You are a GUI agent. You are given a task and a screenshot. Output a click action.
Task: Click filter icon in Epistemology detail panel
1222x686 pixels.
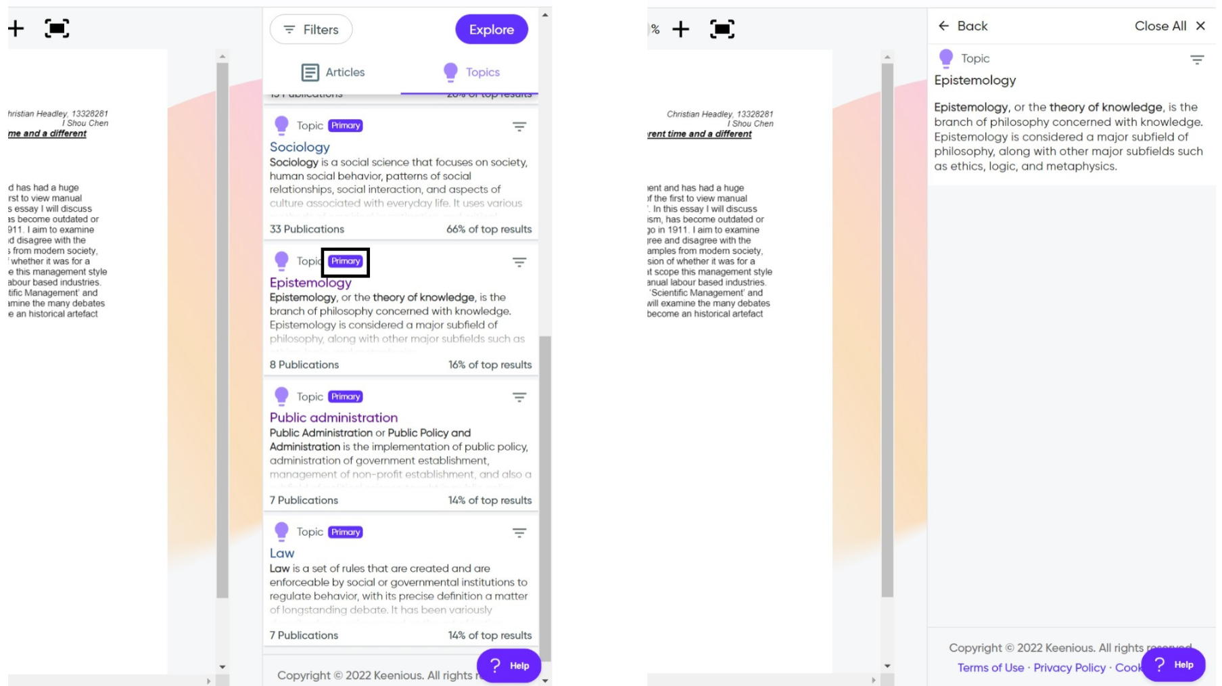click(1197, 60)
